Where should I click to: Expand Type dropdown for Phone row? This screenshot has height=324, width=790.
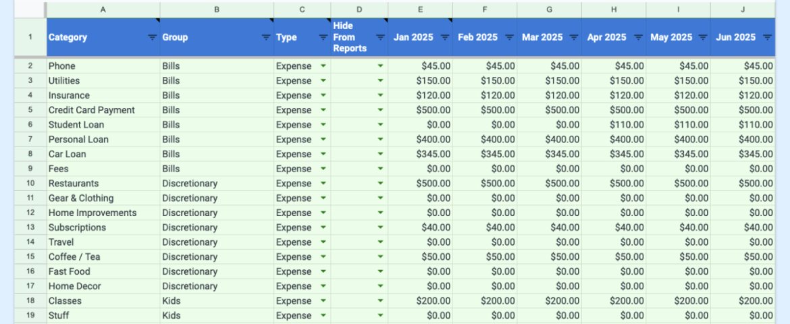[x=323, y=66]
